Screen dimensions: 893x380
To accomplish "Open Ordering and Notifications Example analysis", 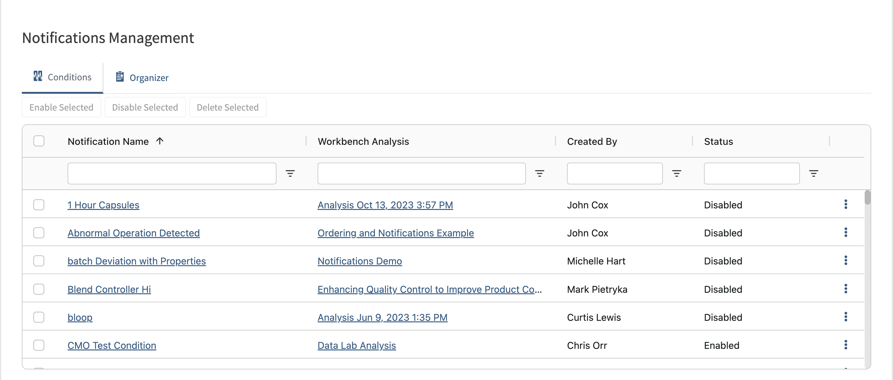I will pyautogui.click(x=395, y=233).
